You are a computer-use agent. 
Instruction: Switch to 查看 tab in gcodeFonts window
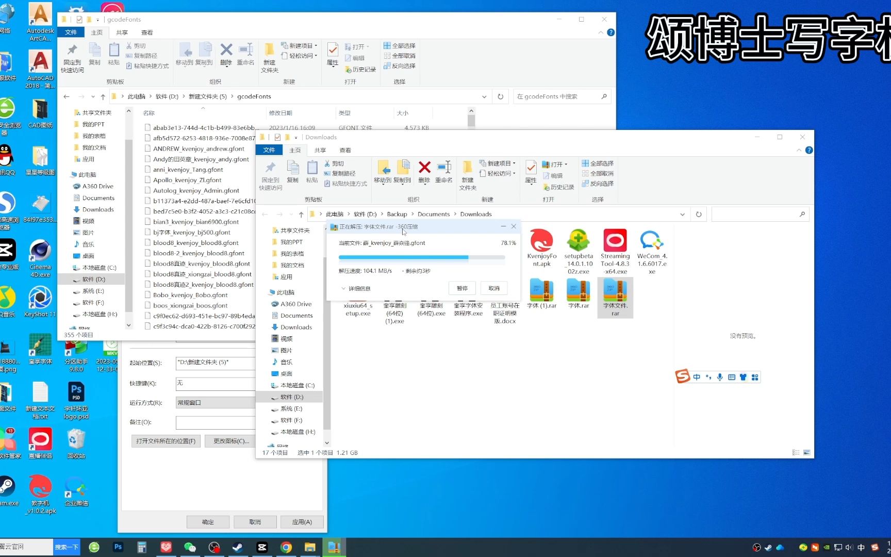pyautogui.click(x=147, y=32)
